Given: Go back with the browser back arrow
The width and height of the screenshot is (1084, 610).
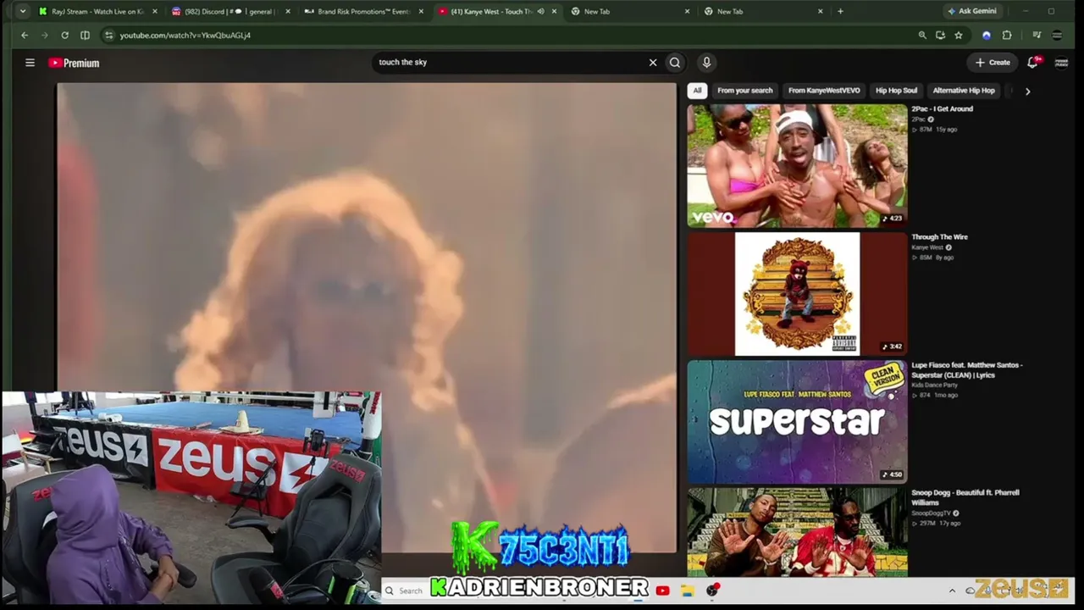Looking at the screenshot, I should coord(25,36).
